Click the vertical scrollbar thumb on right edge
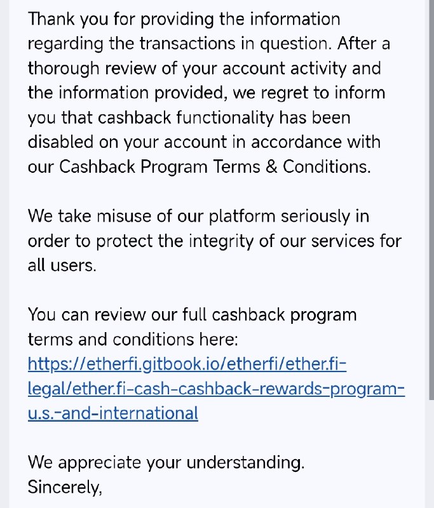 (x=431, y=200)
